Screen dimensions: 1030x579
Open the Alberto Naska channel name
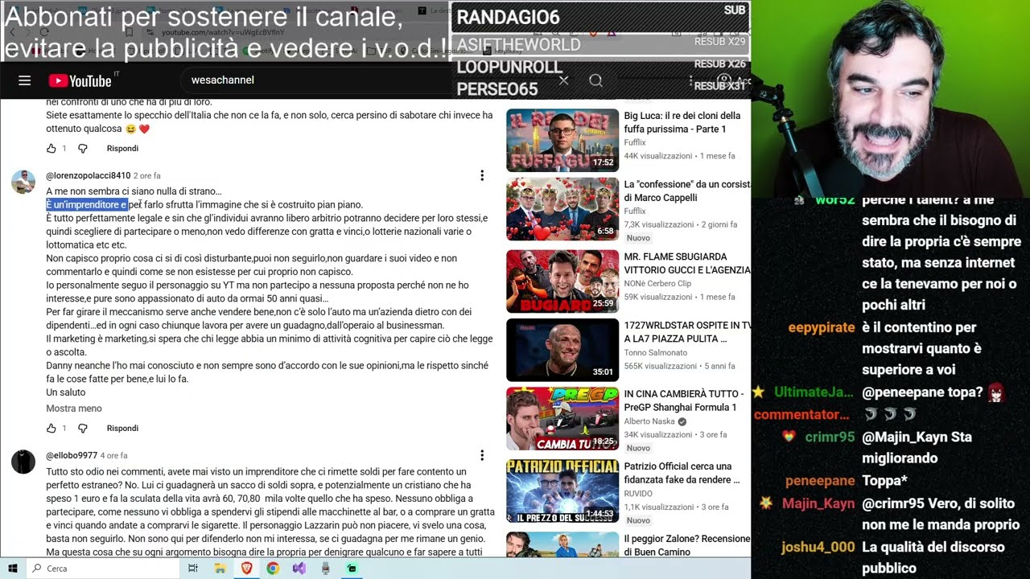pos(651,421)
